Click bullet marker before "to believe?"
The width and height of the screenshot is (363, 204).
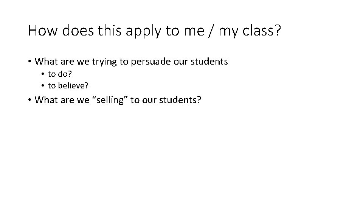tap(43, 86)
